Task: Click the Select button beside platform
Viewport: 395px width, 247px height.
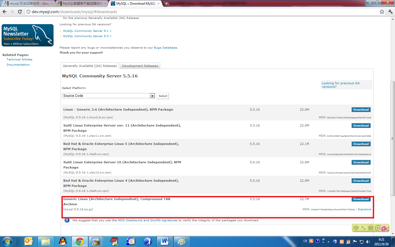Action: 163,96
